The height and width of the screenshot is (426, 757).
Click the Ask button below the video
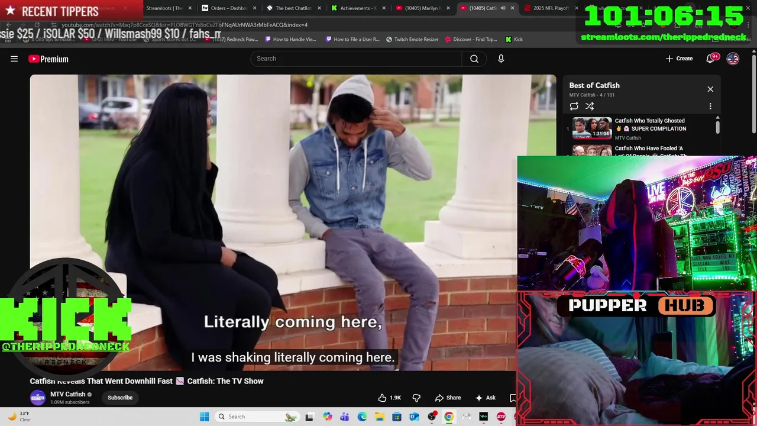(x=485, y=398)
